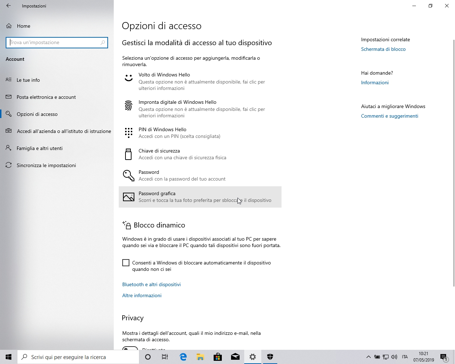Select 'Opzioni di accesso' in sidebar
455x364 pixels.
coord(57,114)
